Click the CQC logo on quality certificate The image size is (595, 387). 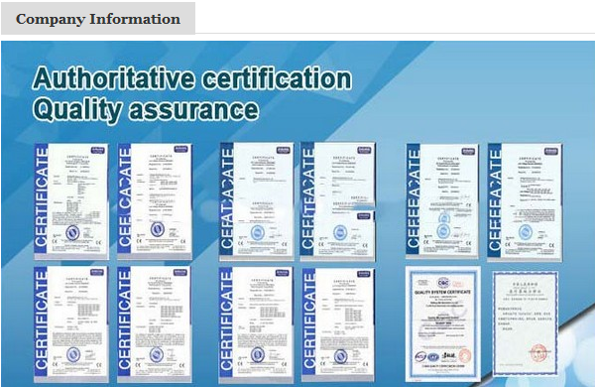(443, 283)
